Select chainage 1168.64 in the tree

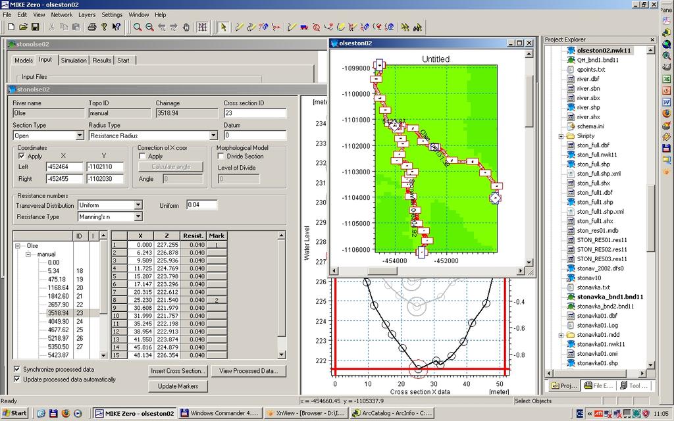point(58,288)
